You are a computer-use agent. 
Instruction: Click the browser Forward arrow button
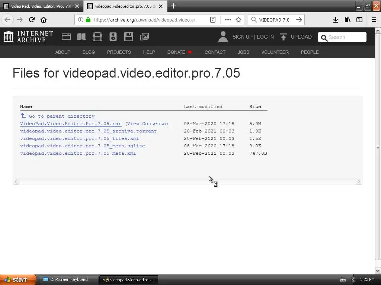(20, 20)
